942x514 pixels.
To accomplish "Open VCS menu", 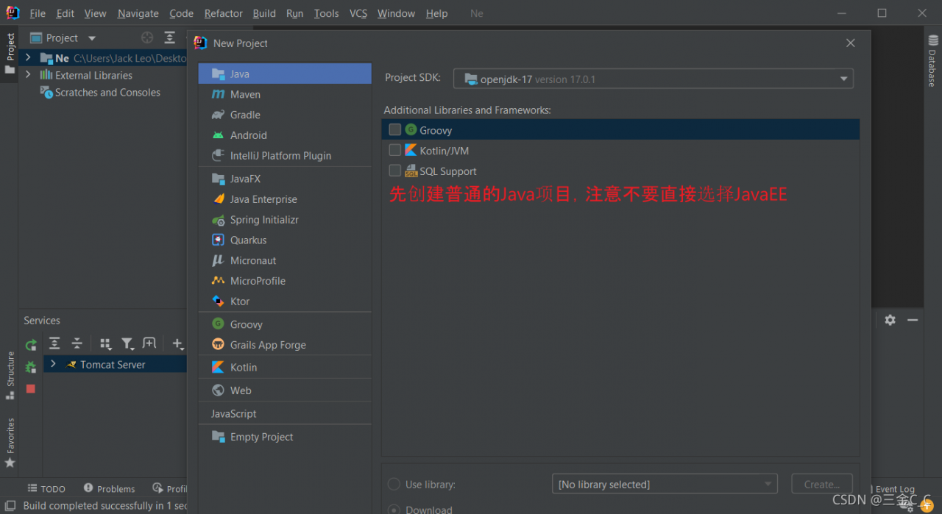I will tap(358, 13).
